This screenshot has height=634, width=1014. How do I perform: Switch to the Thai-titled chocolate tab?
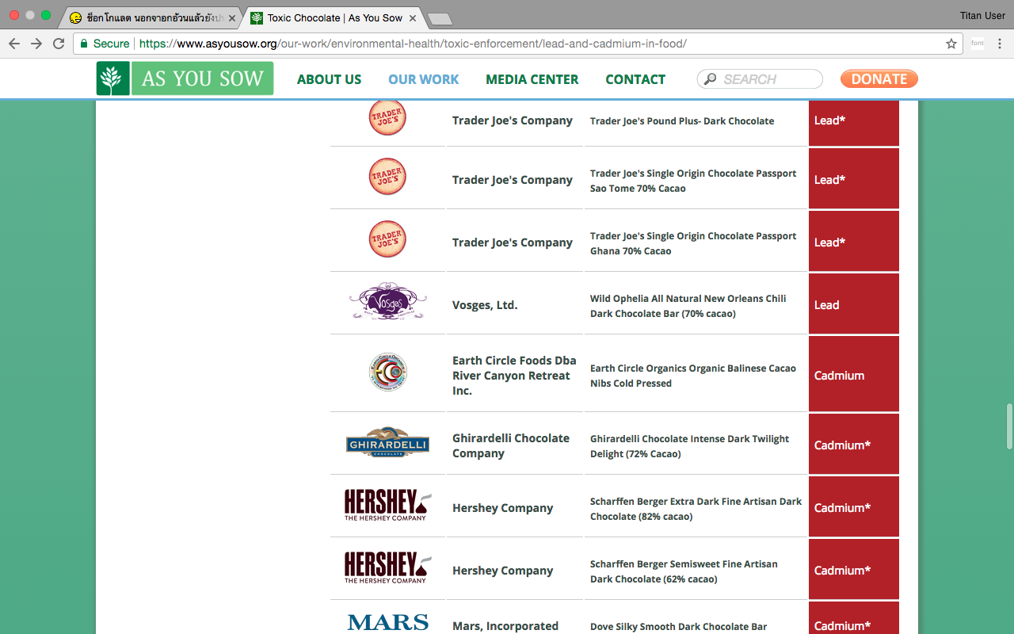tap(151, 17)
